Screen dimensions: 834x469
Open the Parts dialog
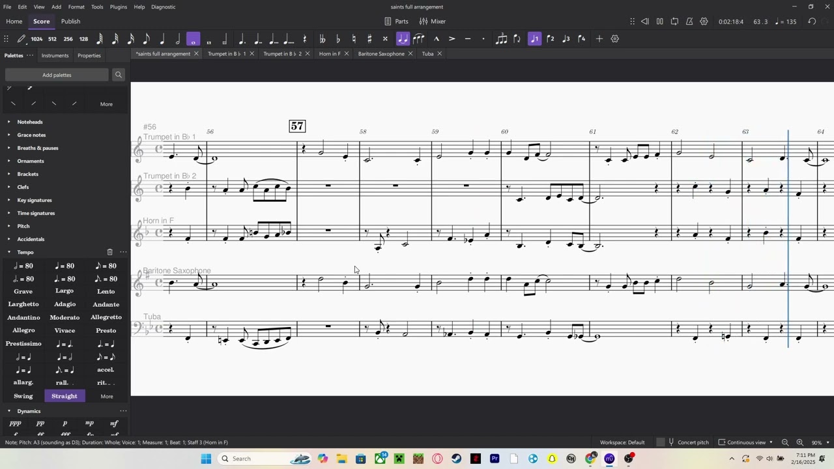click(x=396, y=21)
